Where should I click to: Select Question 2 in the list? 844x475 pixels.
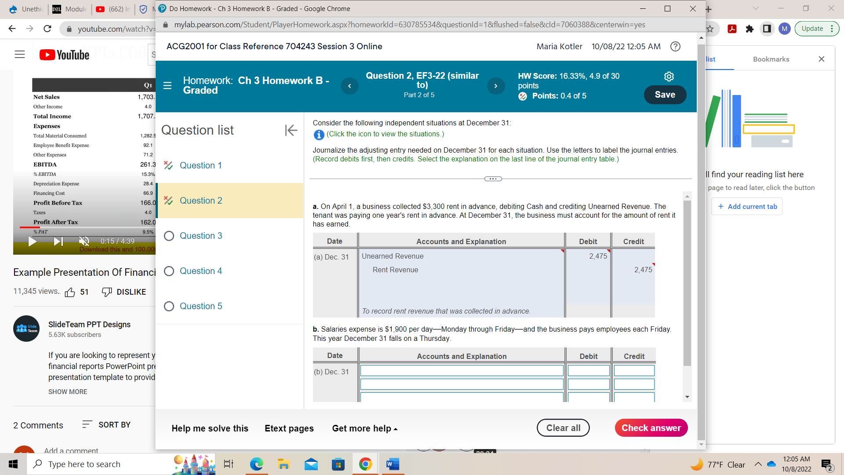coord(200,200)
